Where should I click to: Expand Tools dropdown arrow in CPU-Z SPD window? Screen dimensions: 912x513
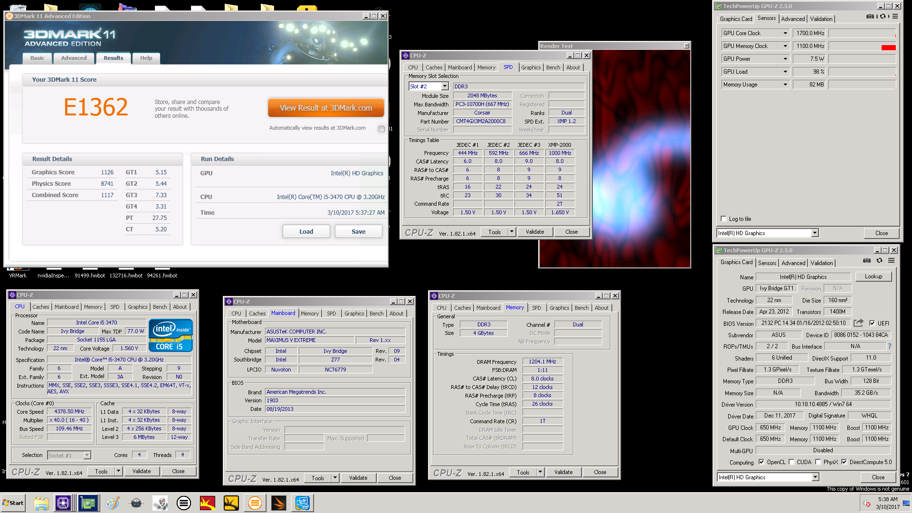512,232
